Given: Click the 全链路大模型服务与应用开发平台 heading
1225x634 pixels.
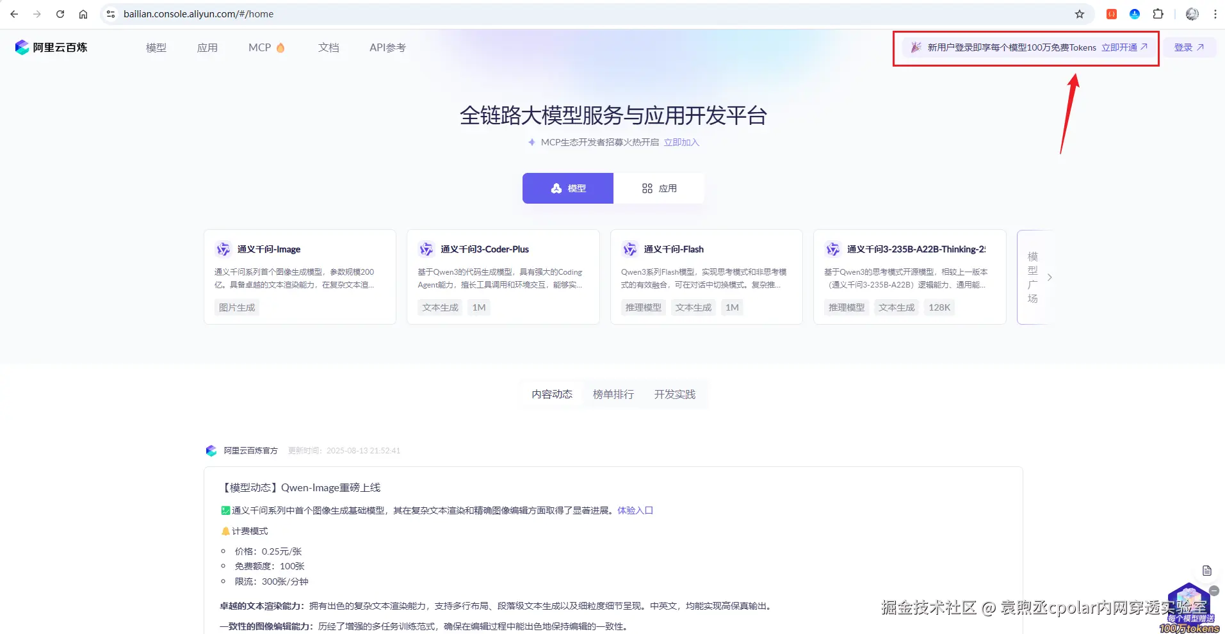Looking at the screenshot, I should point(613,115).
